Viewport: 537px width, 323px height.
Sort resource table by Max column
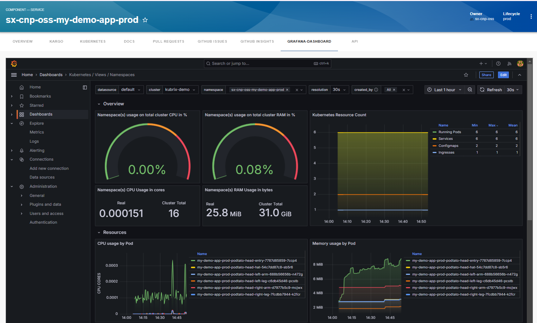[493, 125]
